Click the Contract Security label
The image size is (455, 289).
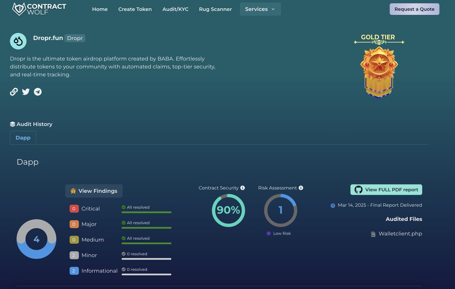tap(219, 188)
